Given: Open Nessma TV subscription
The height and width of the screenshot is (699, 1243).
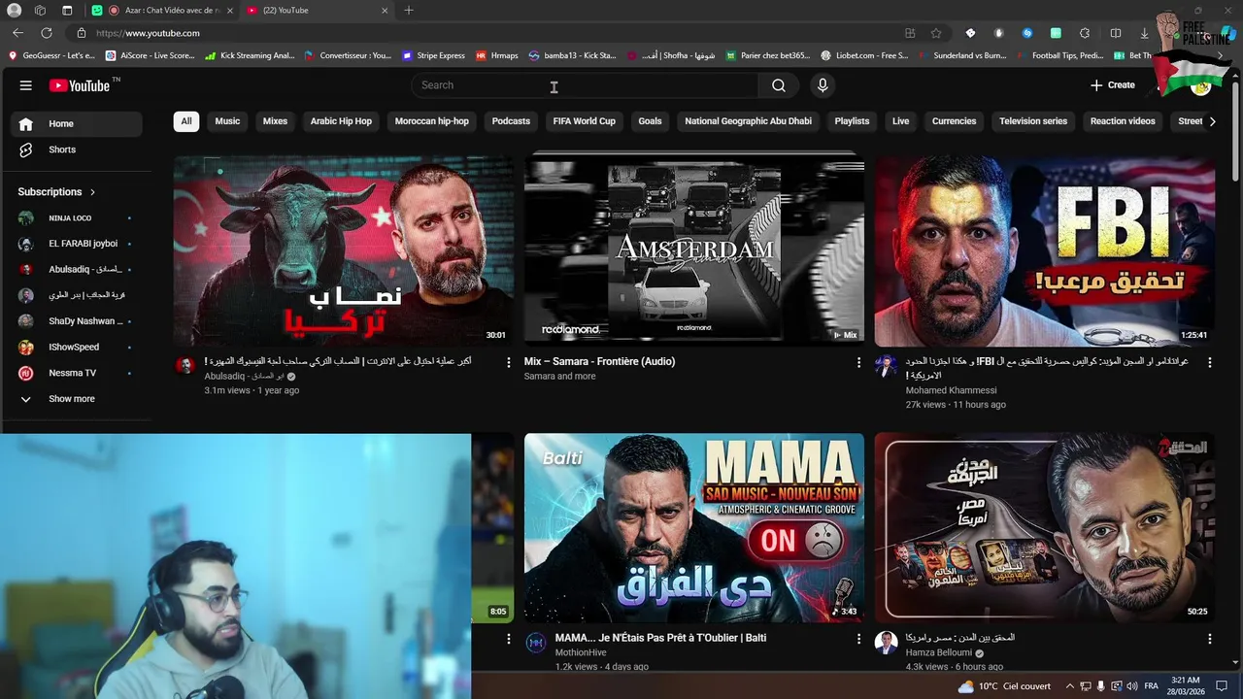Looking at the screenshot, I should point(77,373).
